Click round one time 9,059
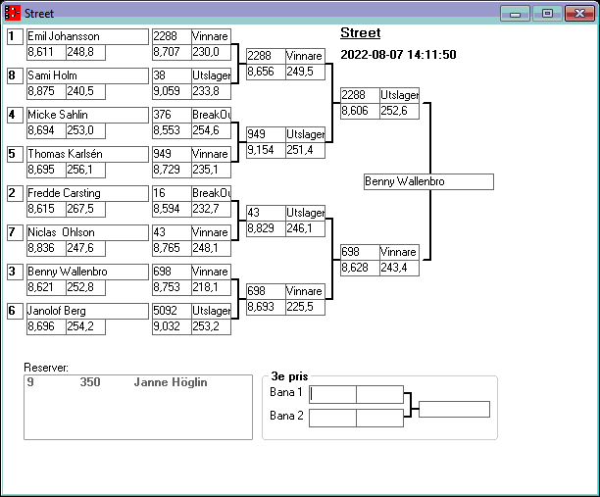This screenshot has height=497, width=600. click(172, 91)
